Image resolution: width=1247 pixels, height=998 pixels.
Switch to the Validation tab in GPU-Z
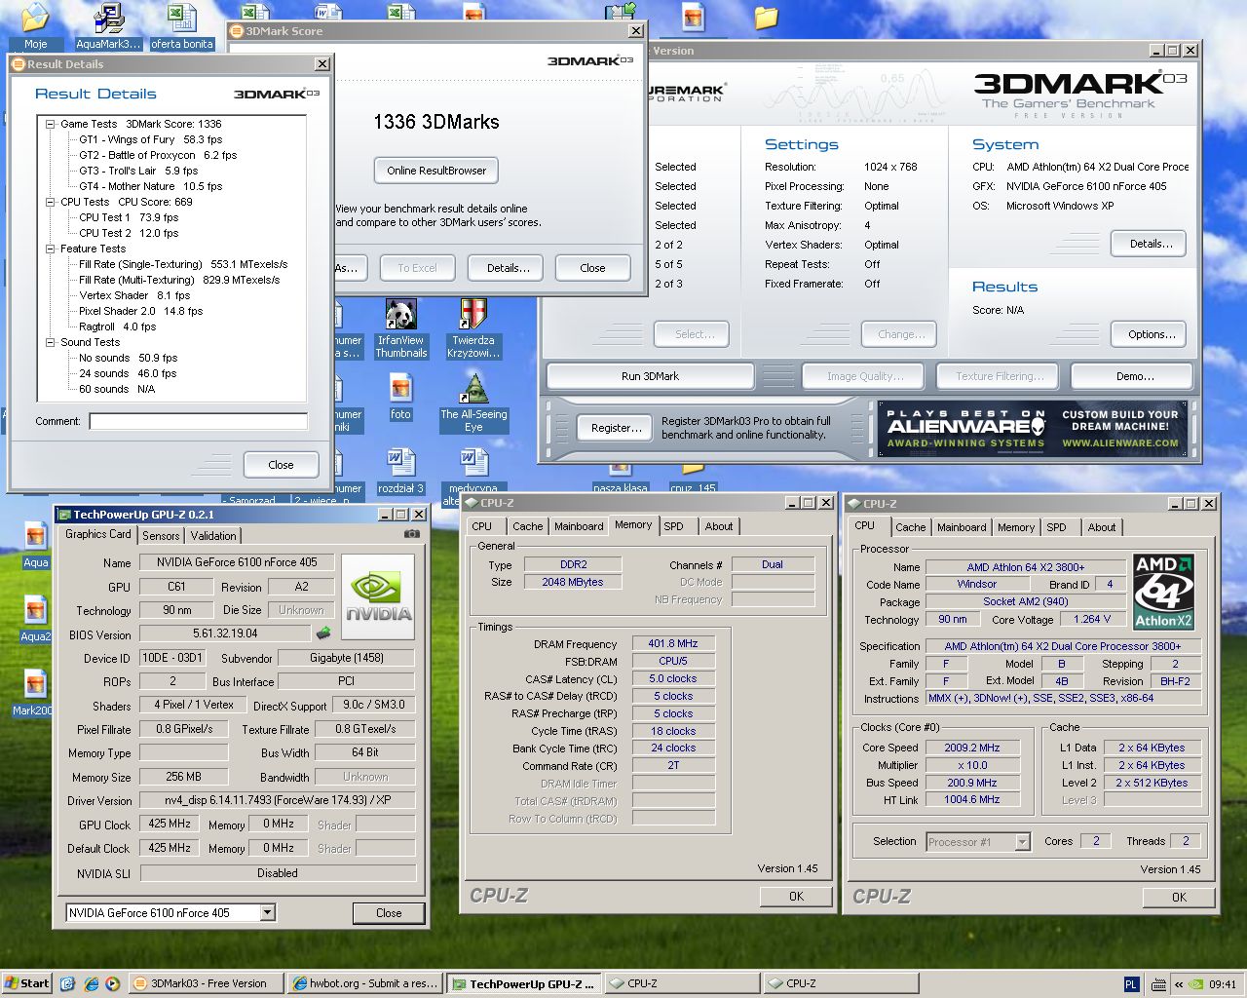click(213, 535)
